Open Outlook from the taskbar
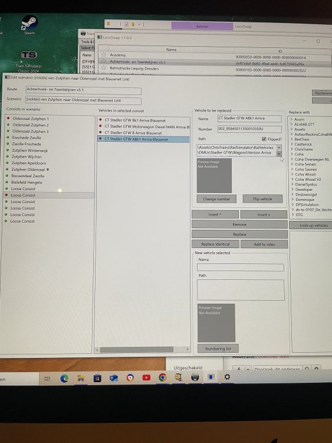The image size is (332, 443). (114, 378)
